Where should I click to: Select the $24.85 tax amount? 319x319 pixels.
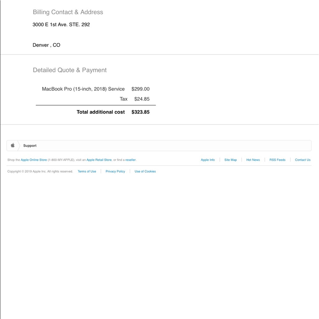[142, 99]
